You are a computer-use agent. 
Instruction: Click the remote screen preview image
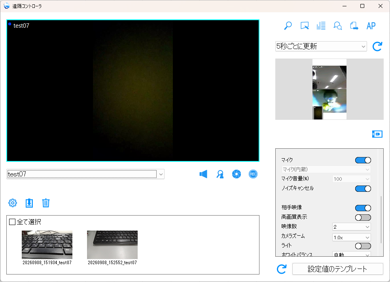tap(329, 89)
